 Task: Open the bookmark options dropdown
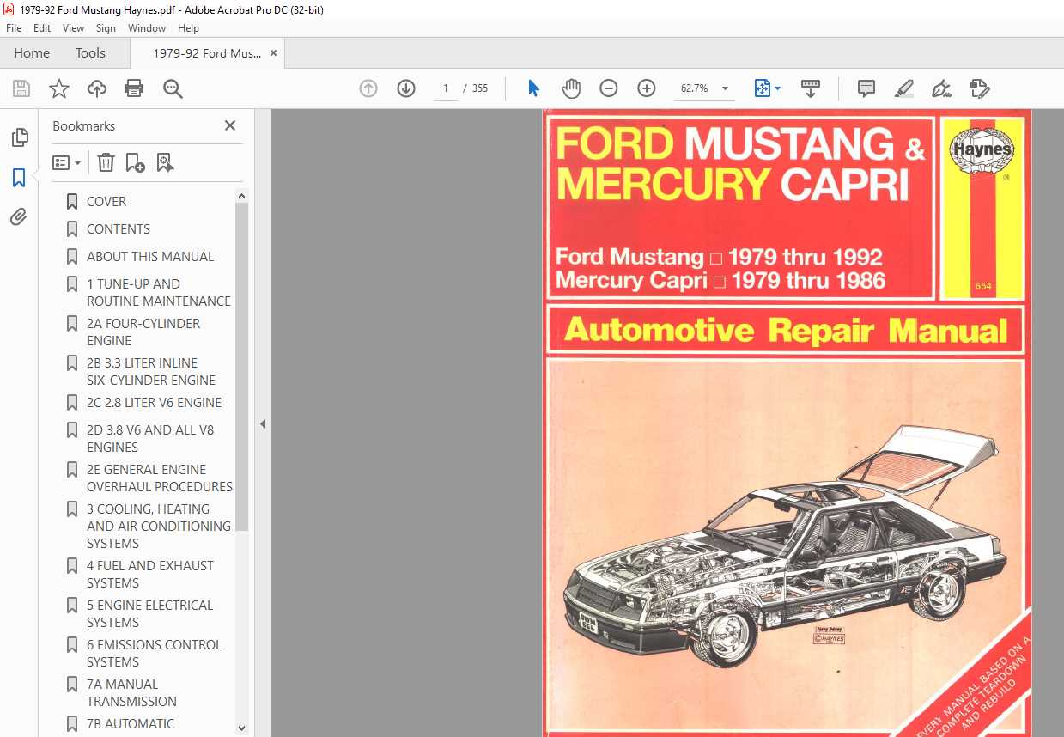66,162
